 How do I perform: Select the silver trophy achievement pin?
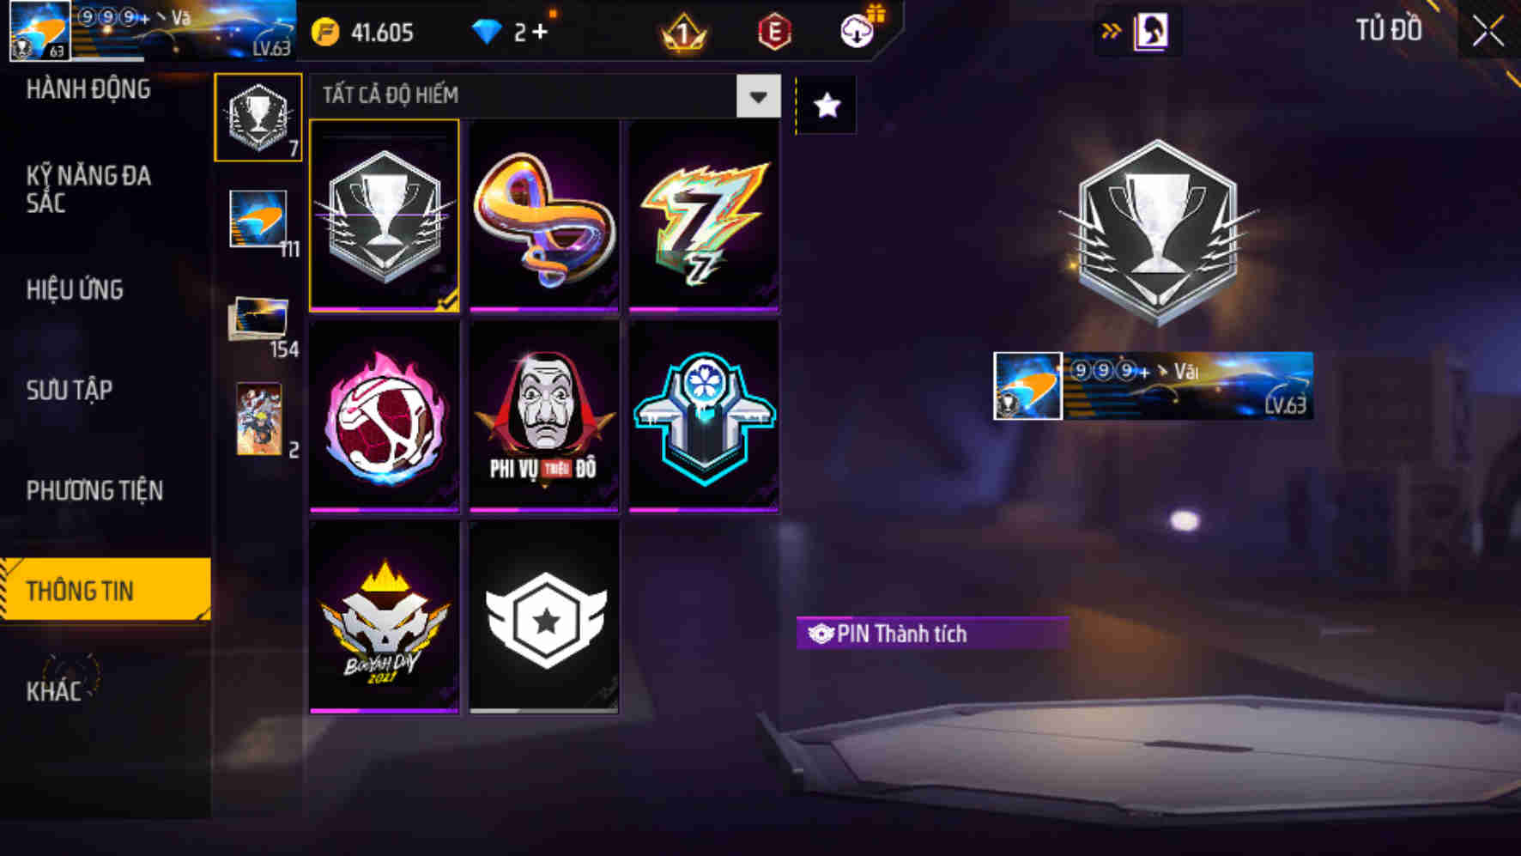coord(384,216)
